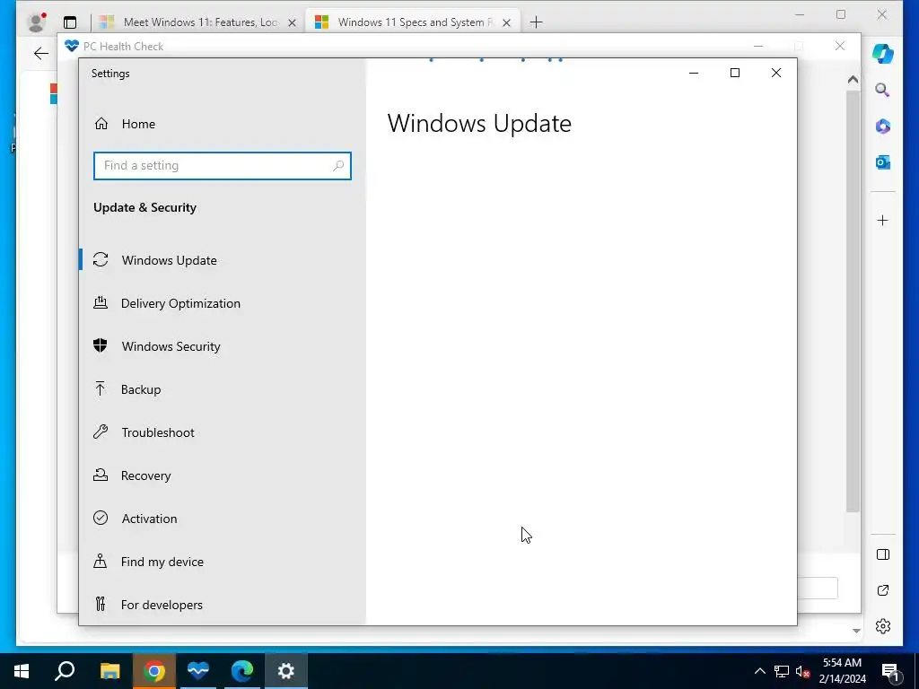919x689 pixels.
Task: Click the Activation checkmark circle icon
Action: click(x=101, y=518)
